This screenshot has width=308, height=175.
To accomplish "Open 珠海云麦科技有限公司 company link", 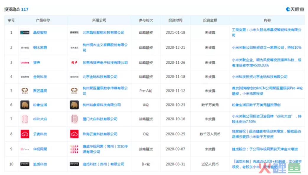I will pyautogui.click(x=100, y=134).
